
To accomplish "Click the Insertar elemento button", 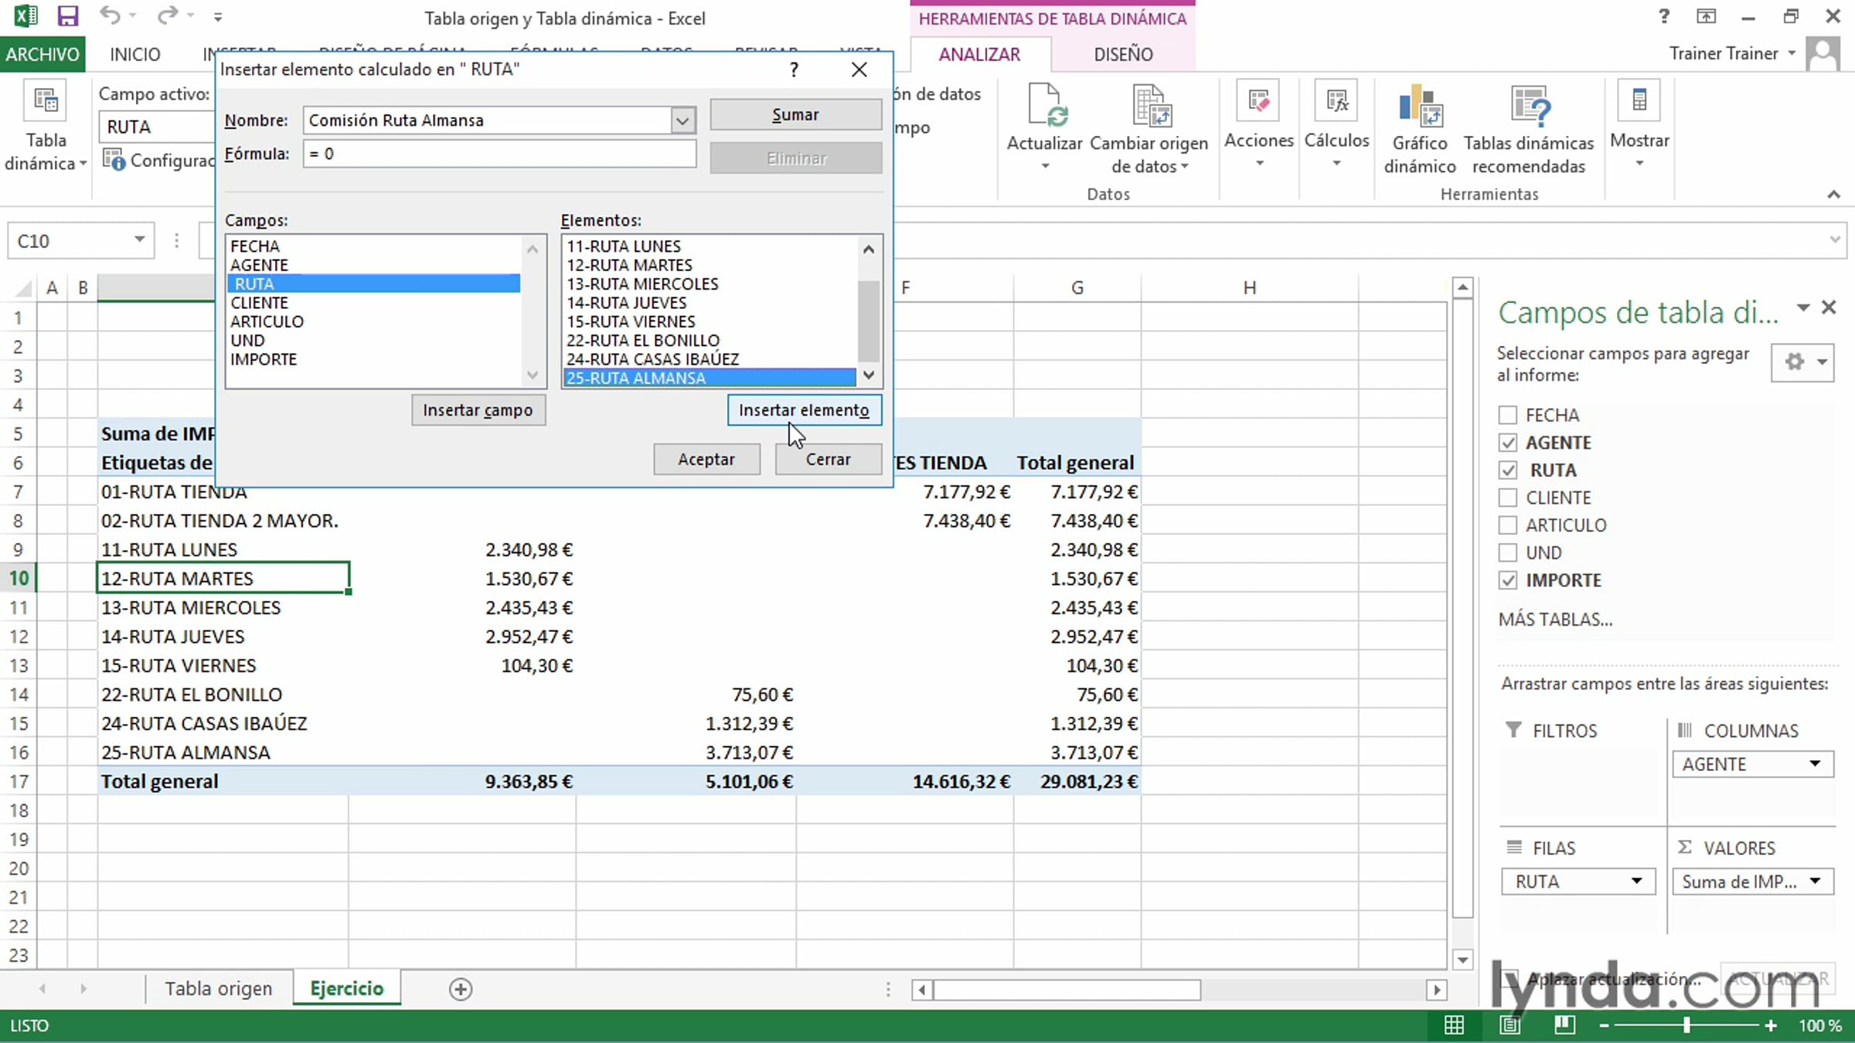I will click(x=804, y=410).
